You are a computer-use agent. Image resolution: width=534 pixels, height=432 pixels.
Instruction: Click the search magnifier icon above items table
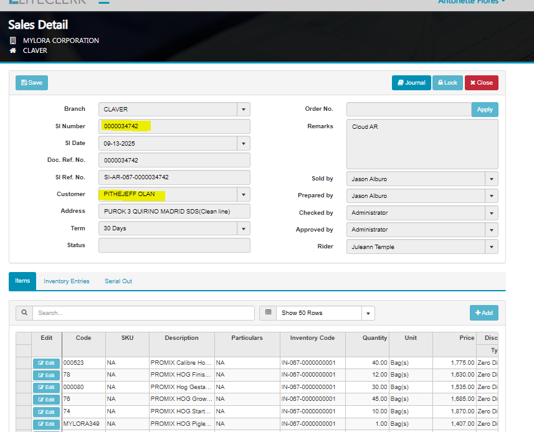tap(24, 313)
